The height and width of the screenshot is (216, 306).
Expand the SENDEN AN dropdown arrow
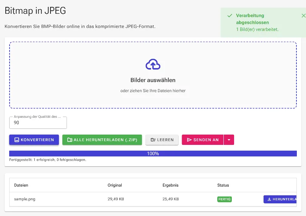click(229, 140)
